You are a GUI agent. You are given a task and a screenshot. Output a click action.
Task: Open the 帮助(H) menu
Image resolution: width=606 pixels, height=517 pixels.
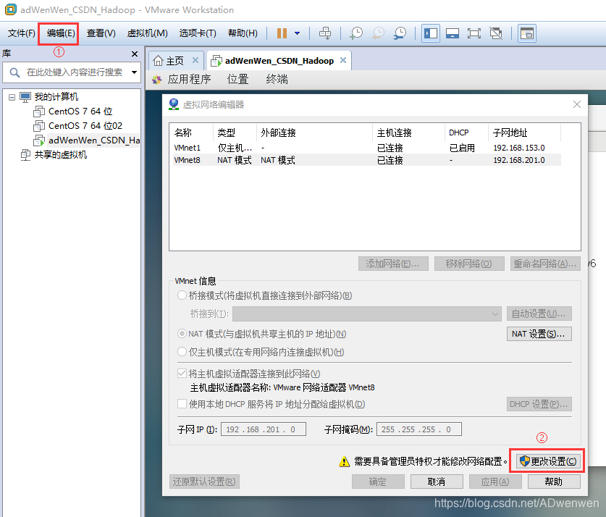243,33
